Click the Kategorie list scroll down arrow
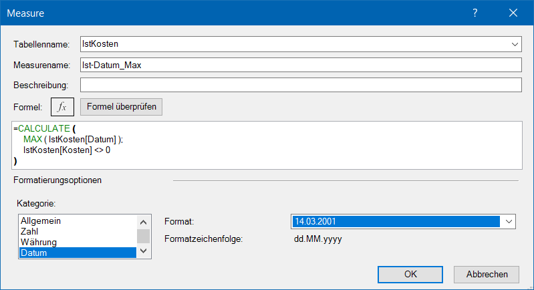This screenshot has width=534, height=290. (143, 252)
